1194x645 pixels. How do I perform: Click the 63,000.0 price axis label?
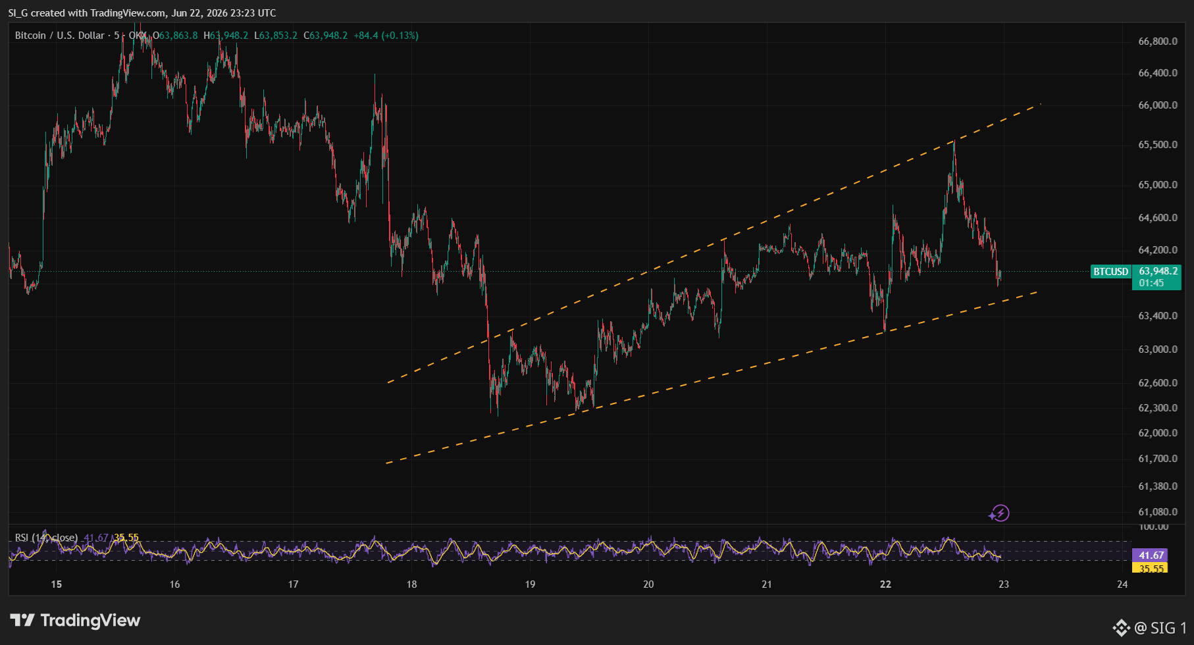[x=1158, y=349]
